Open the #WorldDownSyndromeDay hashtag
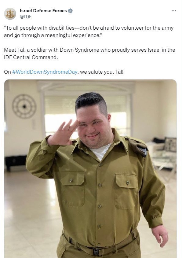Image resolution: width=182 pixels, height=258 pixels. point(45,72)
